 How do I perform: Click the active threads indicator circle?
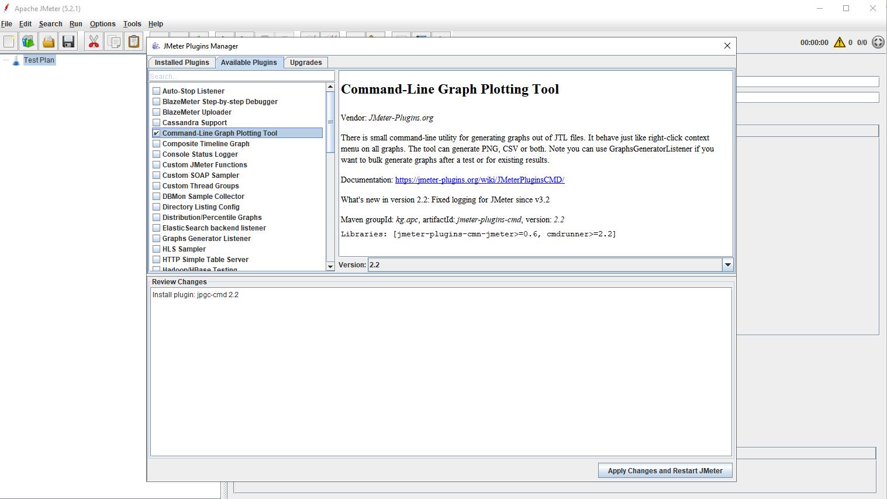point(876,42)
